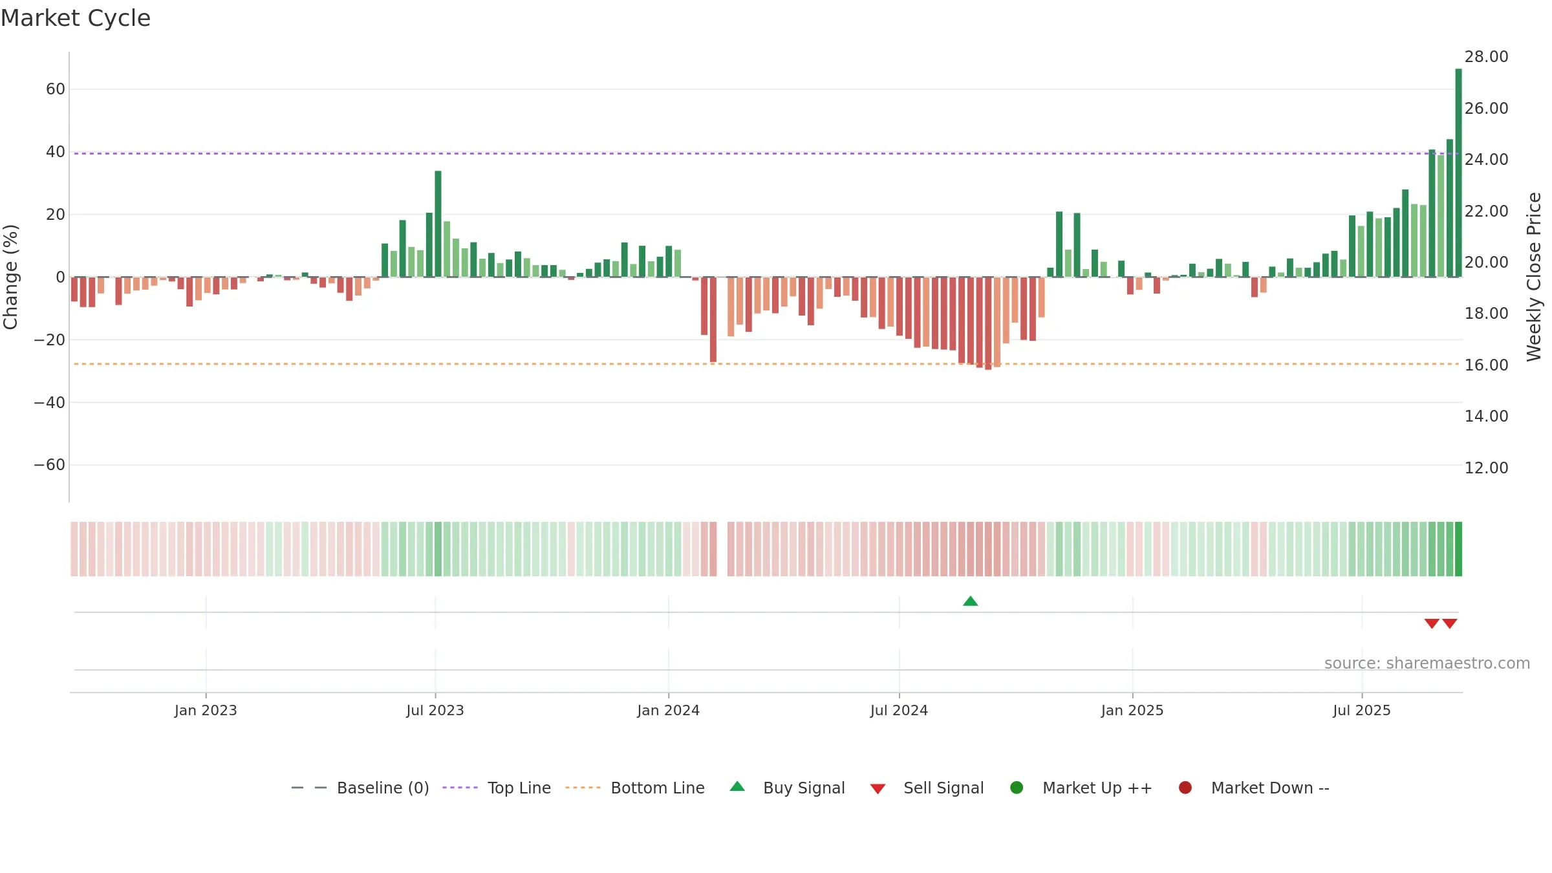This screenshot has height=873, width=1552.
Task: Click the Jul 2023 axis label
Action: tap(435, 710)
